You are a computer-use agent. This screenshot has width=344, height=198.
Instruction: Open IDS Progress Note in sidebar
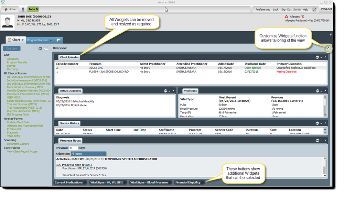pos(18,114)
